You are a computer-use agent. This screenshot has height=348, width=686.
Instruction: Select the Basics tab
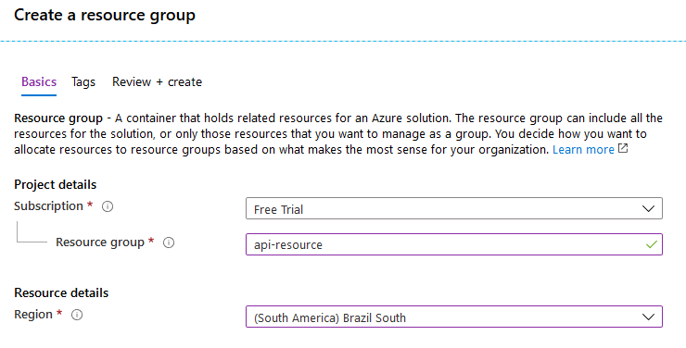[x=39, y=82]
